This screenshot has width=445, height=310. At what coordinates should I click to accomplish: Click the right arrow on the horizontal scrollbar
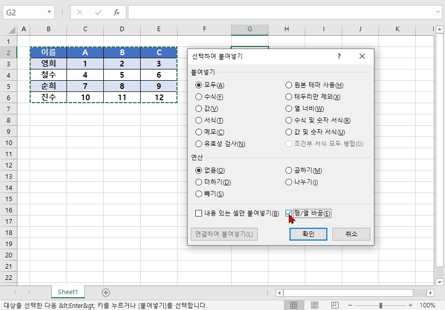pos(430,292)
